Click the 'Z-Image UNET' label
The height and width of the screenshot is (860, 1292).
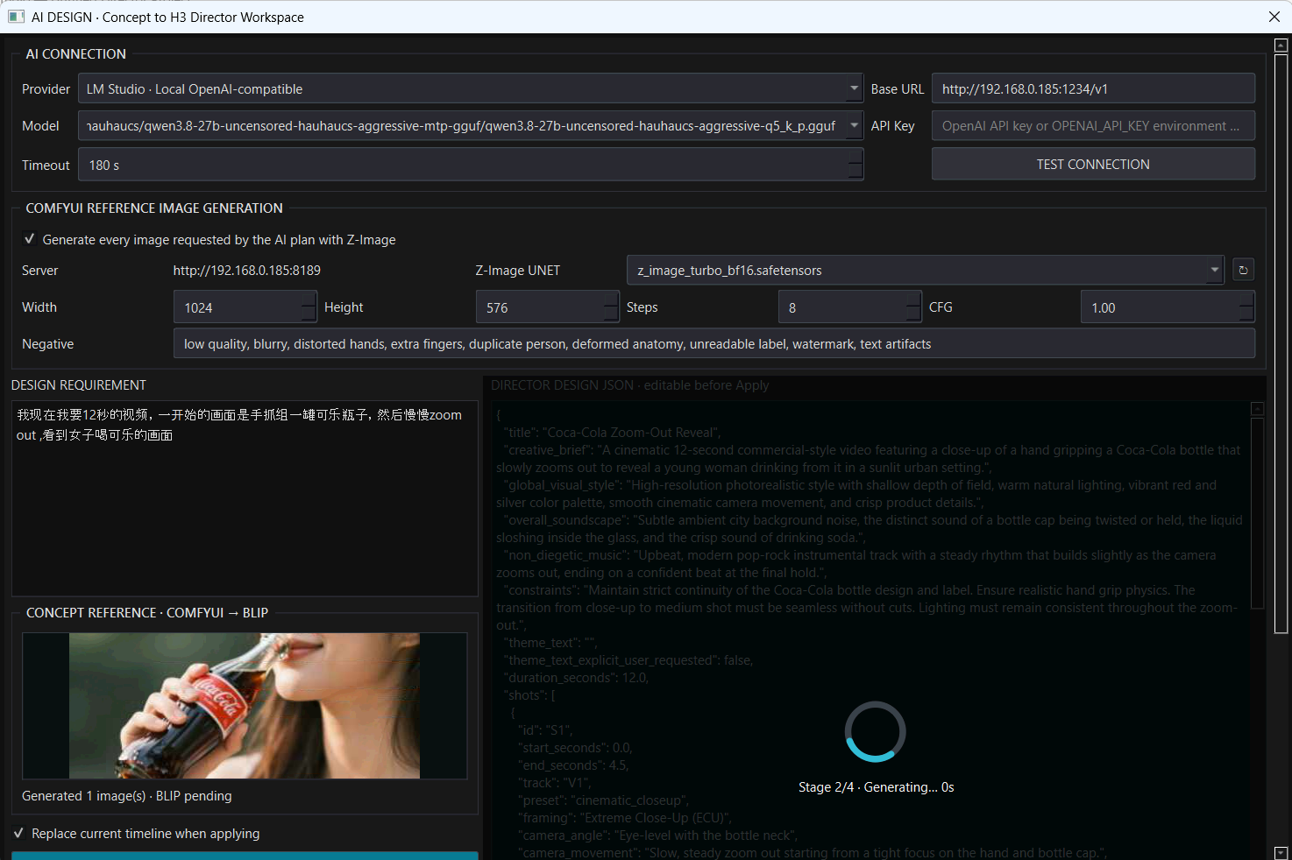pyautogui.click(x=517, y=270)
